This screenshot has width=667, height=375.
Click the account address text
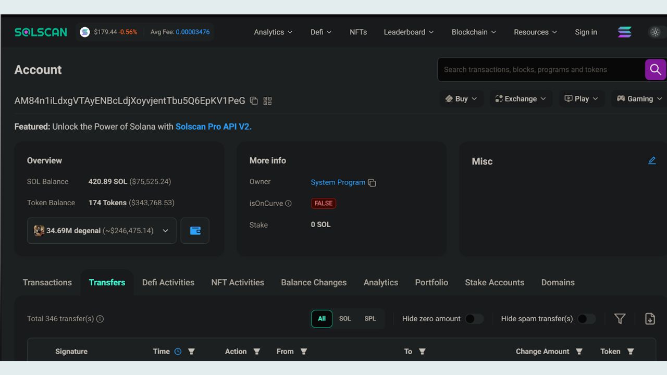[130, 101]
